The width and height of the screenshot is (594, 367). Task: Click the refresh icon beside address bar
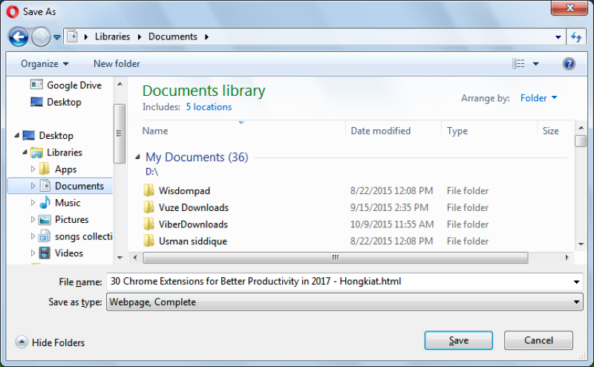pos(576,37)
